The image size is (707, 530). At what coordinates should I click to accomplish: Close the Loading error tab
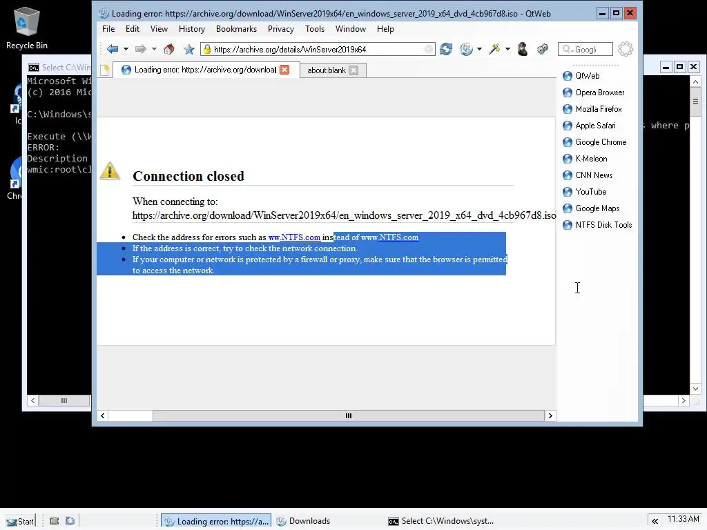pyautogui.click(x=284, y=70)
